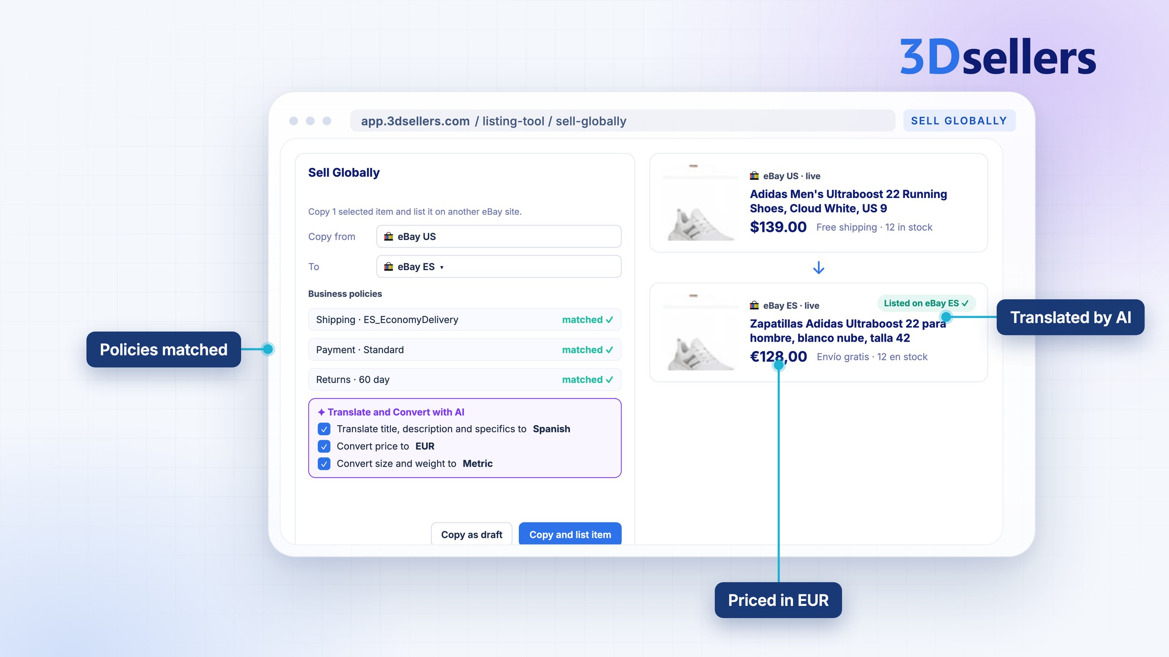This screenshot has height=657, width=1169.
Task: Click 'Translate and Convert with AI' heading
Action: (x=396, y=412)
